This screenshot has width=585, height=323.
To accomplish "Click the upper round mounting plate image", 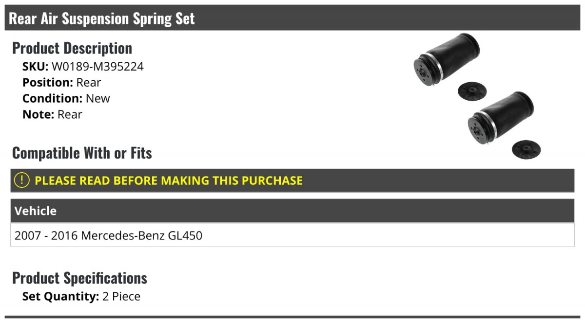I will [472, 90].
